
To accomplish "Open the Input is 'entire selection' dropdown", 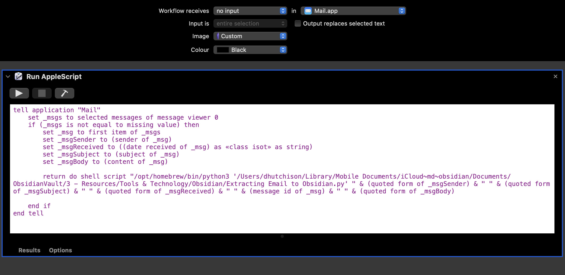I will [x=250, y=23].
